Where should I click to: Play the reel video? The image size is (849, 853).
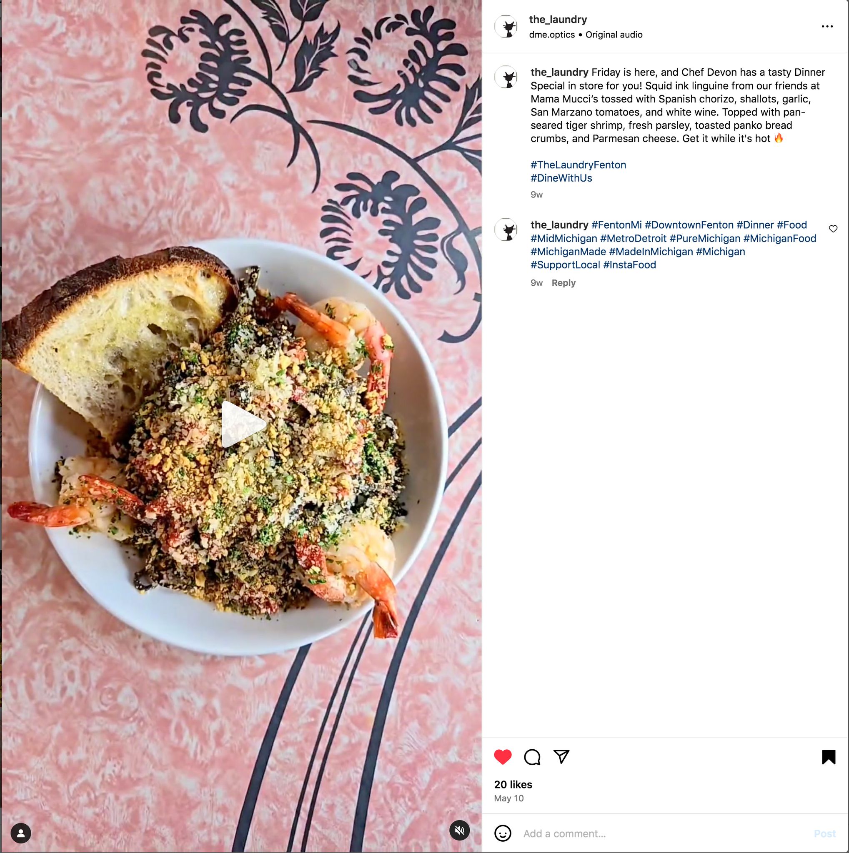(x=243, y=424)
